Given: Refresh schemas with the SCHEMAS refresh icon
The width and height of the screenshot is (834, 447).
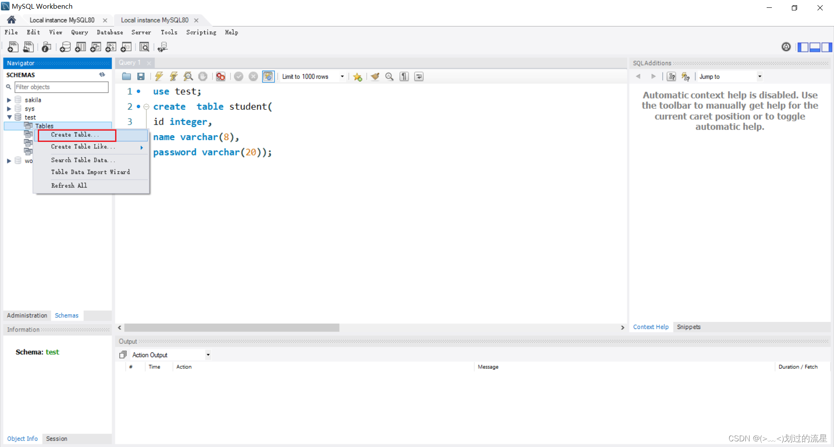Looking at the screenshot, I should click(x=102, y=75).
